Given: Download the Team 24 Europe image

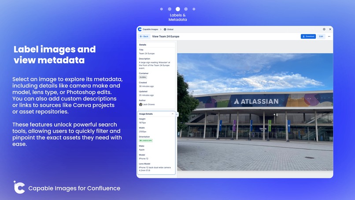Looking at the screenshot, I should pos(308,36).
